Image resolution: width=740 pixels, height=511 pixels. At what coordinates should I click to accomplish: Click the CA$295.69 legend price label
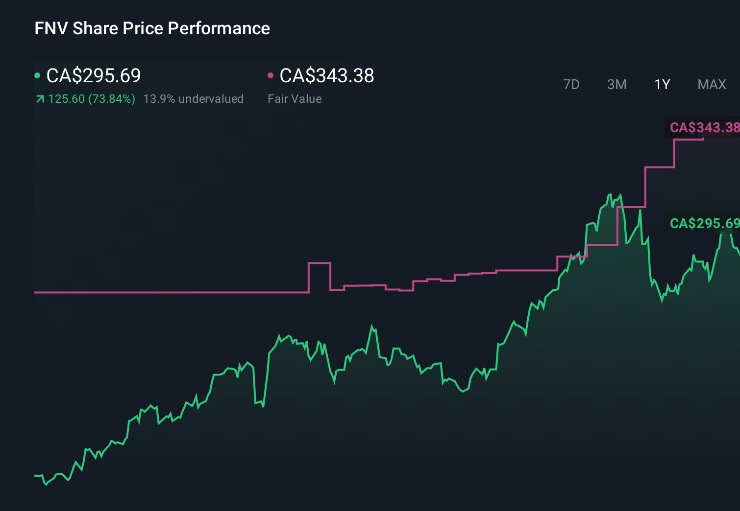[x=93, y=76]
